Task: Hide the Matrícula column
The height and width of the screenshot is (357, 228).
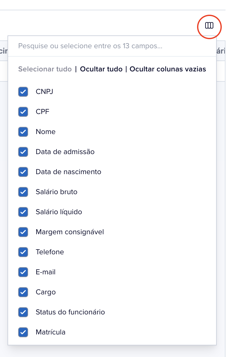Action: [x=23, y=332]
